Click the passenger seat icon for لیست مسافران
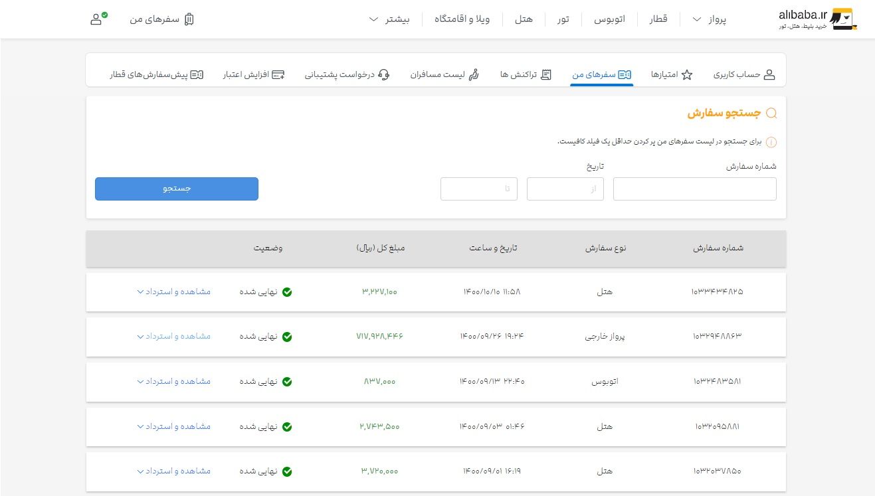The width and height of the screenshot is (875, 496). (474, 75)
